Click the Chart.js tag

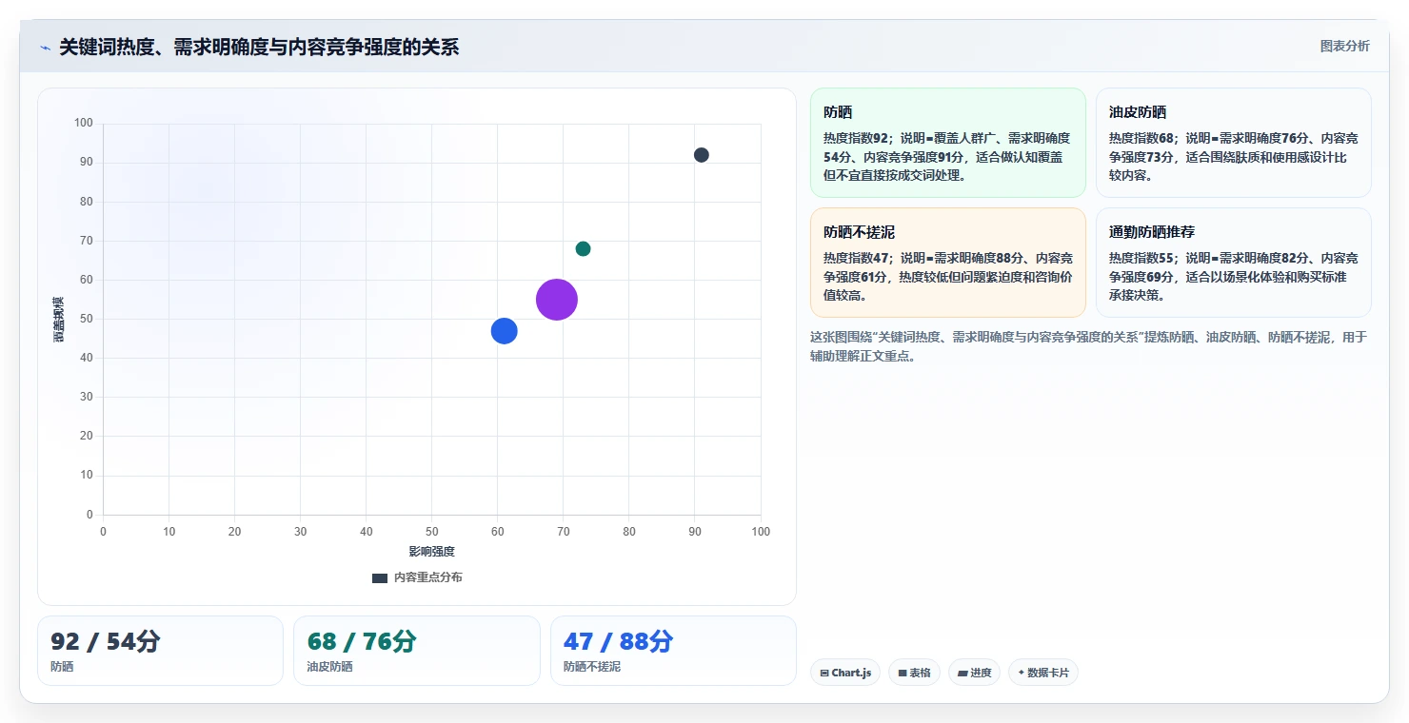[x=845, y=673]
